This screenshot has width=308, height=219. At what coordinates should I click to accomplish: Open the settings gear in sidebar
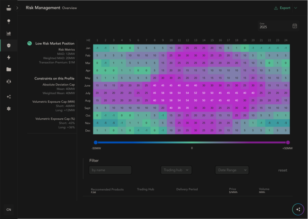8,109
